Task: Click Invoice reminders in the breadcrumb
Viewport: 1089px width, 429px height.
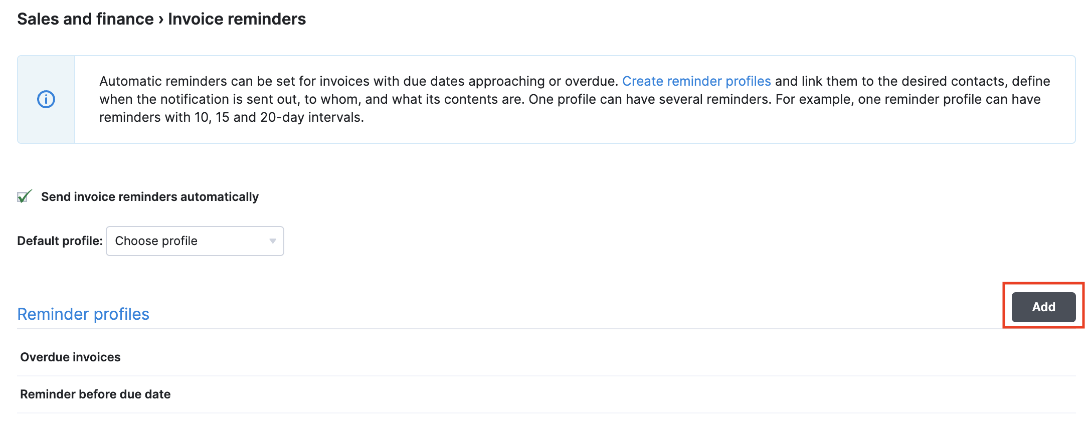Action: pos(237,19)
